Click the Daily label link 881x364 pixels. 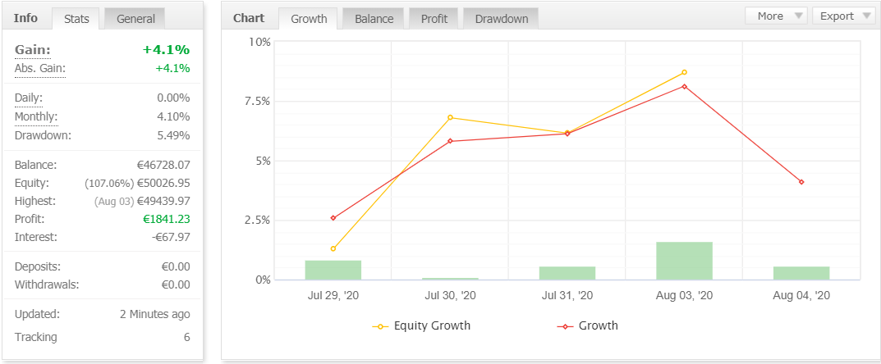click(29, 98)
